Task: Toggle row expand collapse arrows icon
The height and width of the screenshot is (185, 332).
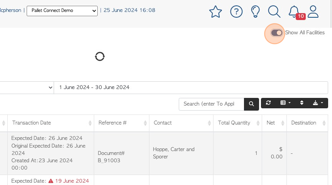Action: (302, 103)
